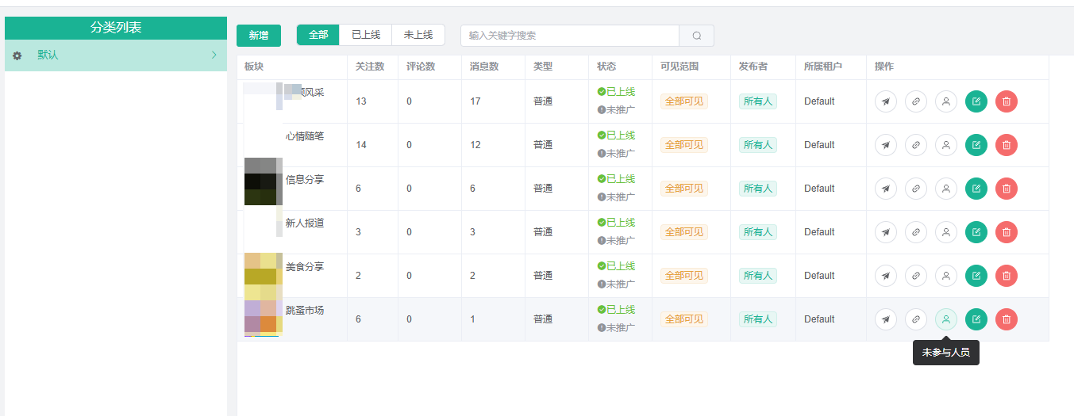This screenshot has width=1074, height=416.
Task: Select 默认 in category list
Action: pyautogui.click(x=116, y=55)
